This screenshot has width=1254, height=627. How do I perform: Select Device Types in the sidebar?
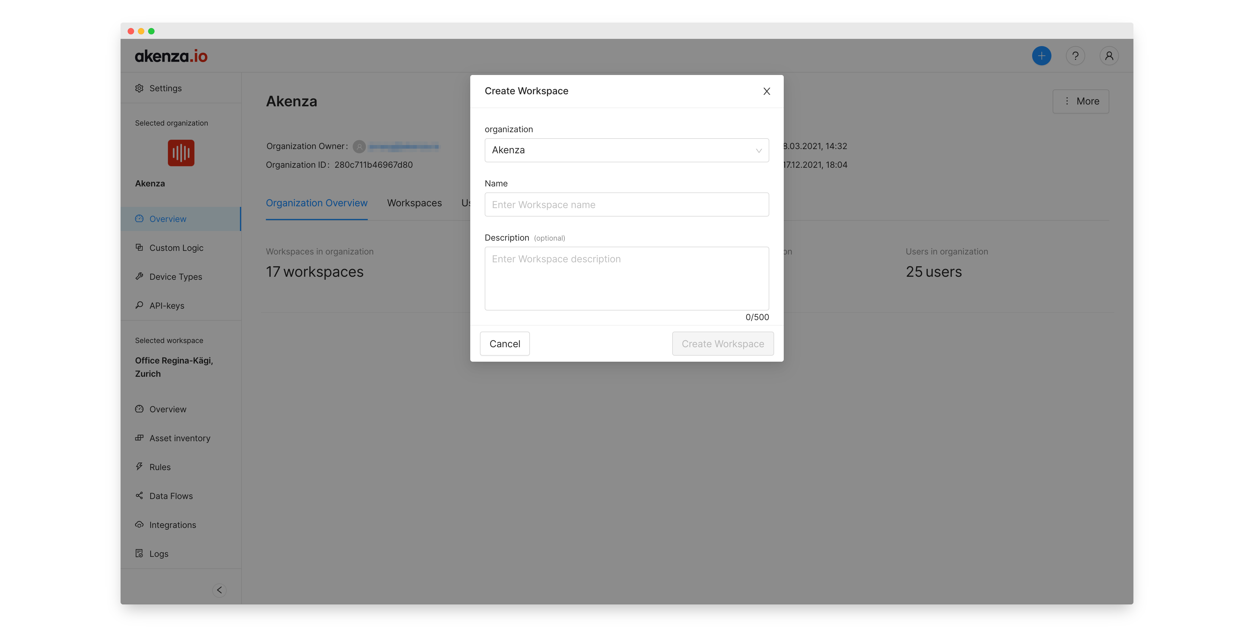click(x=181, y=276)
